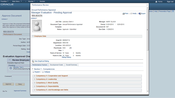Open the Approval Summary link
Image resolution: width=175 pixels, height=98 pixels.
tap(20, 91)
